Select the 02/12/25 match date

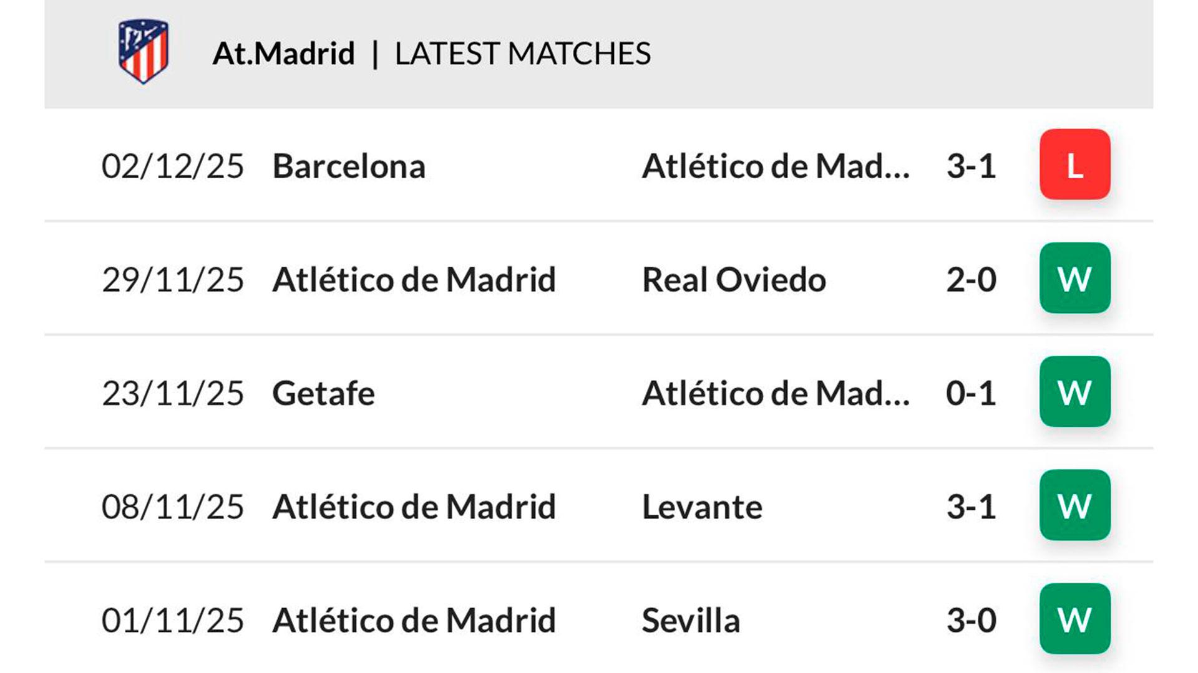coord(173,166)
